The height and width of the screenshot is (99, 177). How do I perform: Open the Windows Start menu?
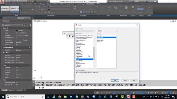coord(3,97)
